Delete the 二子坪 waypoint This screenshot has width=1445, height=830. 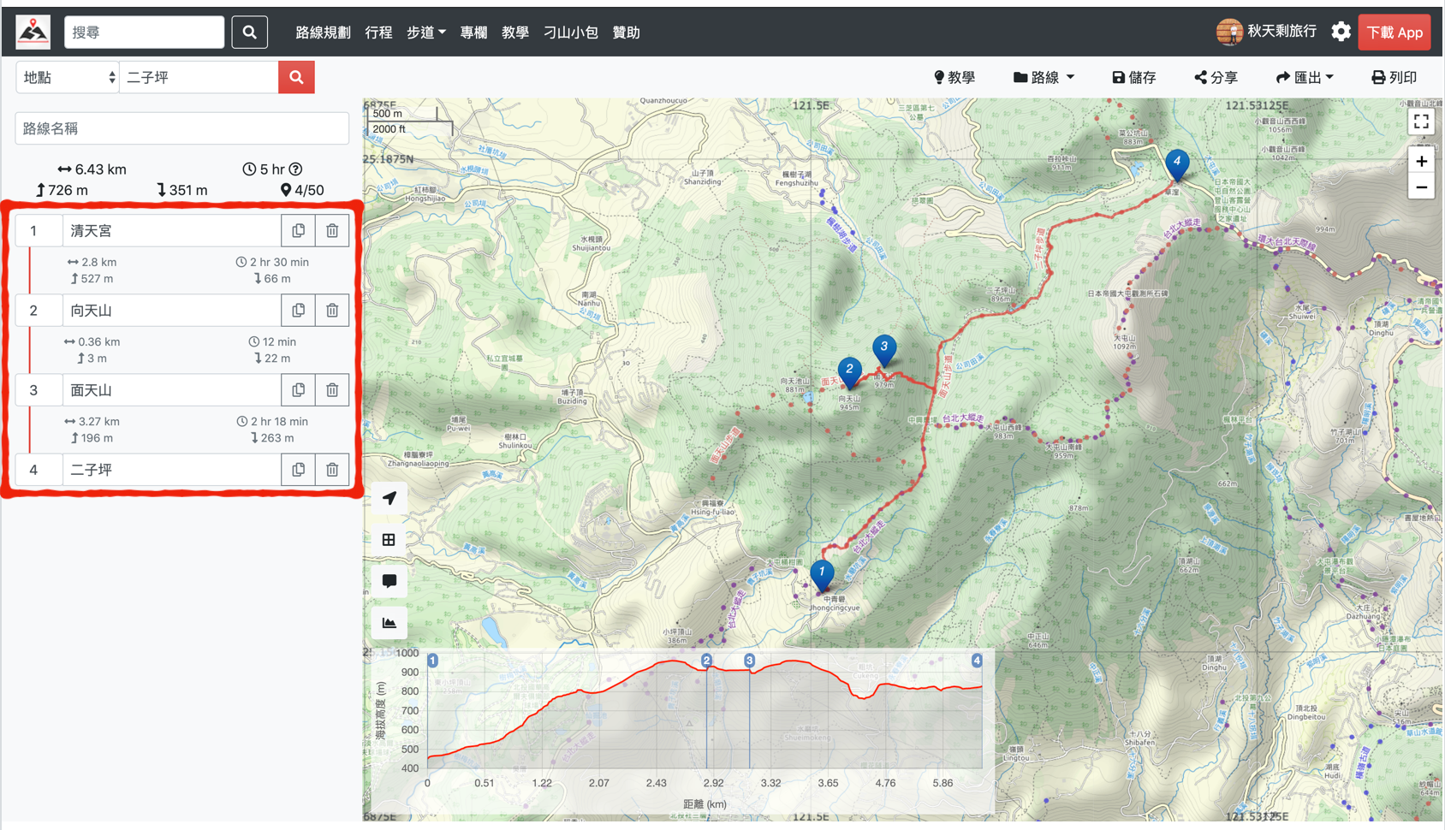[x=332, y=470]
